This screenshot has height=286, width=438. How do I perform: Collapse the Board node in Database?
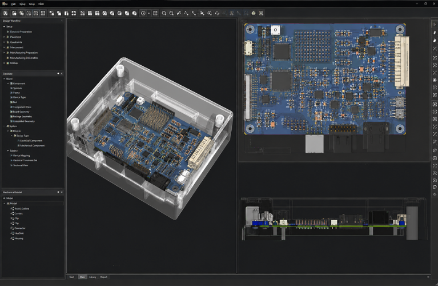[4, 79]
